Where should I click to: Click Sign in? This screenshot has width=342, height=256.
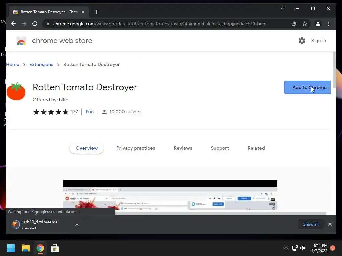(x=318, y=41)
